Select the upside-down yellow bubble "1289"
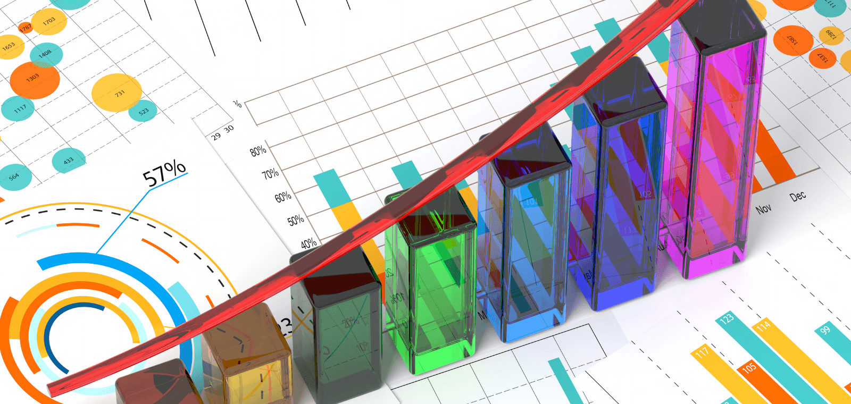This screenshot has width=851, height=404. point(831,35)
